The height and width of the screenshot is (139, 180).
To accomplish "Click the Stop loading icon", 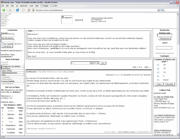I will pos(23,10).
